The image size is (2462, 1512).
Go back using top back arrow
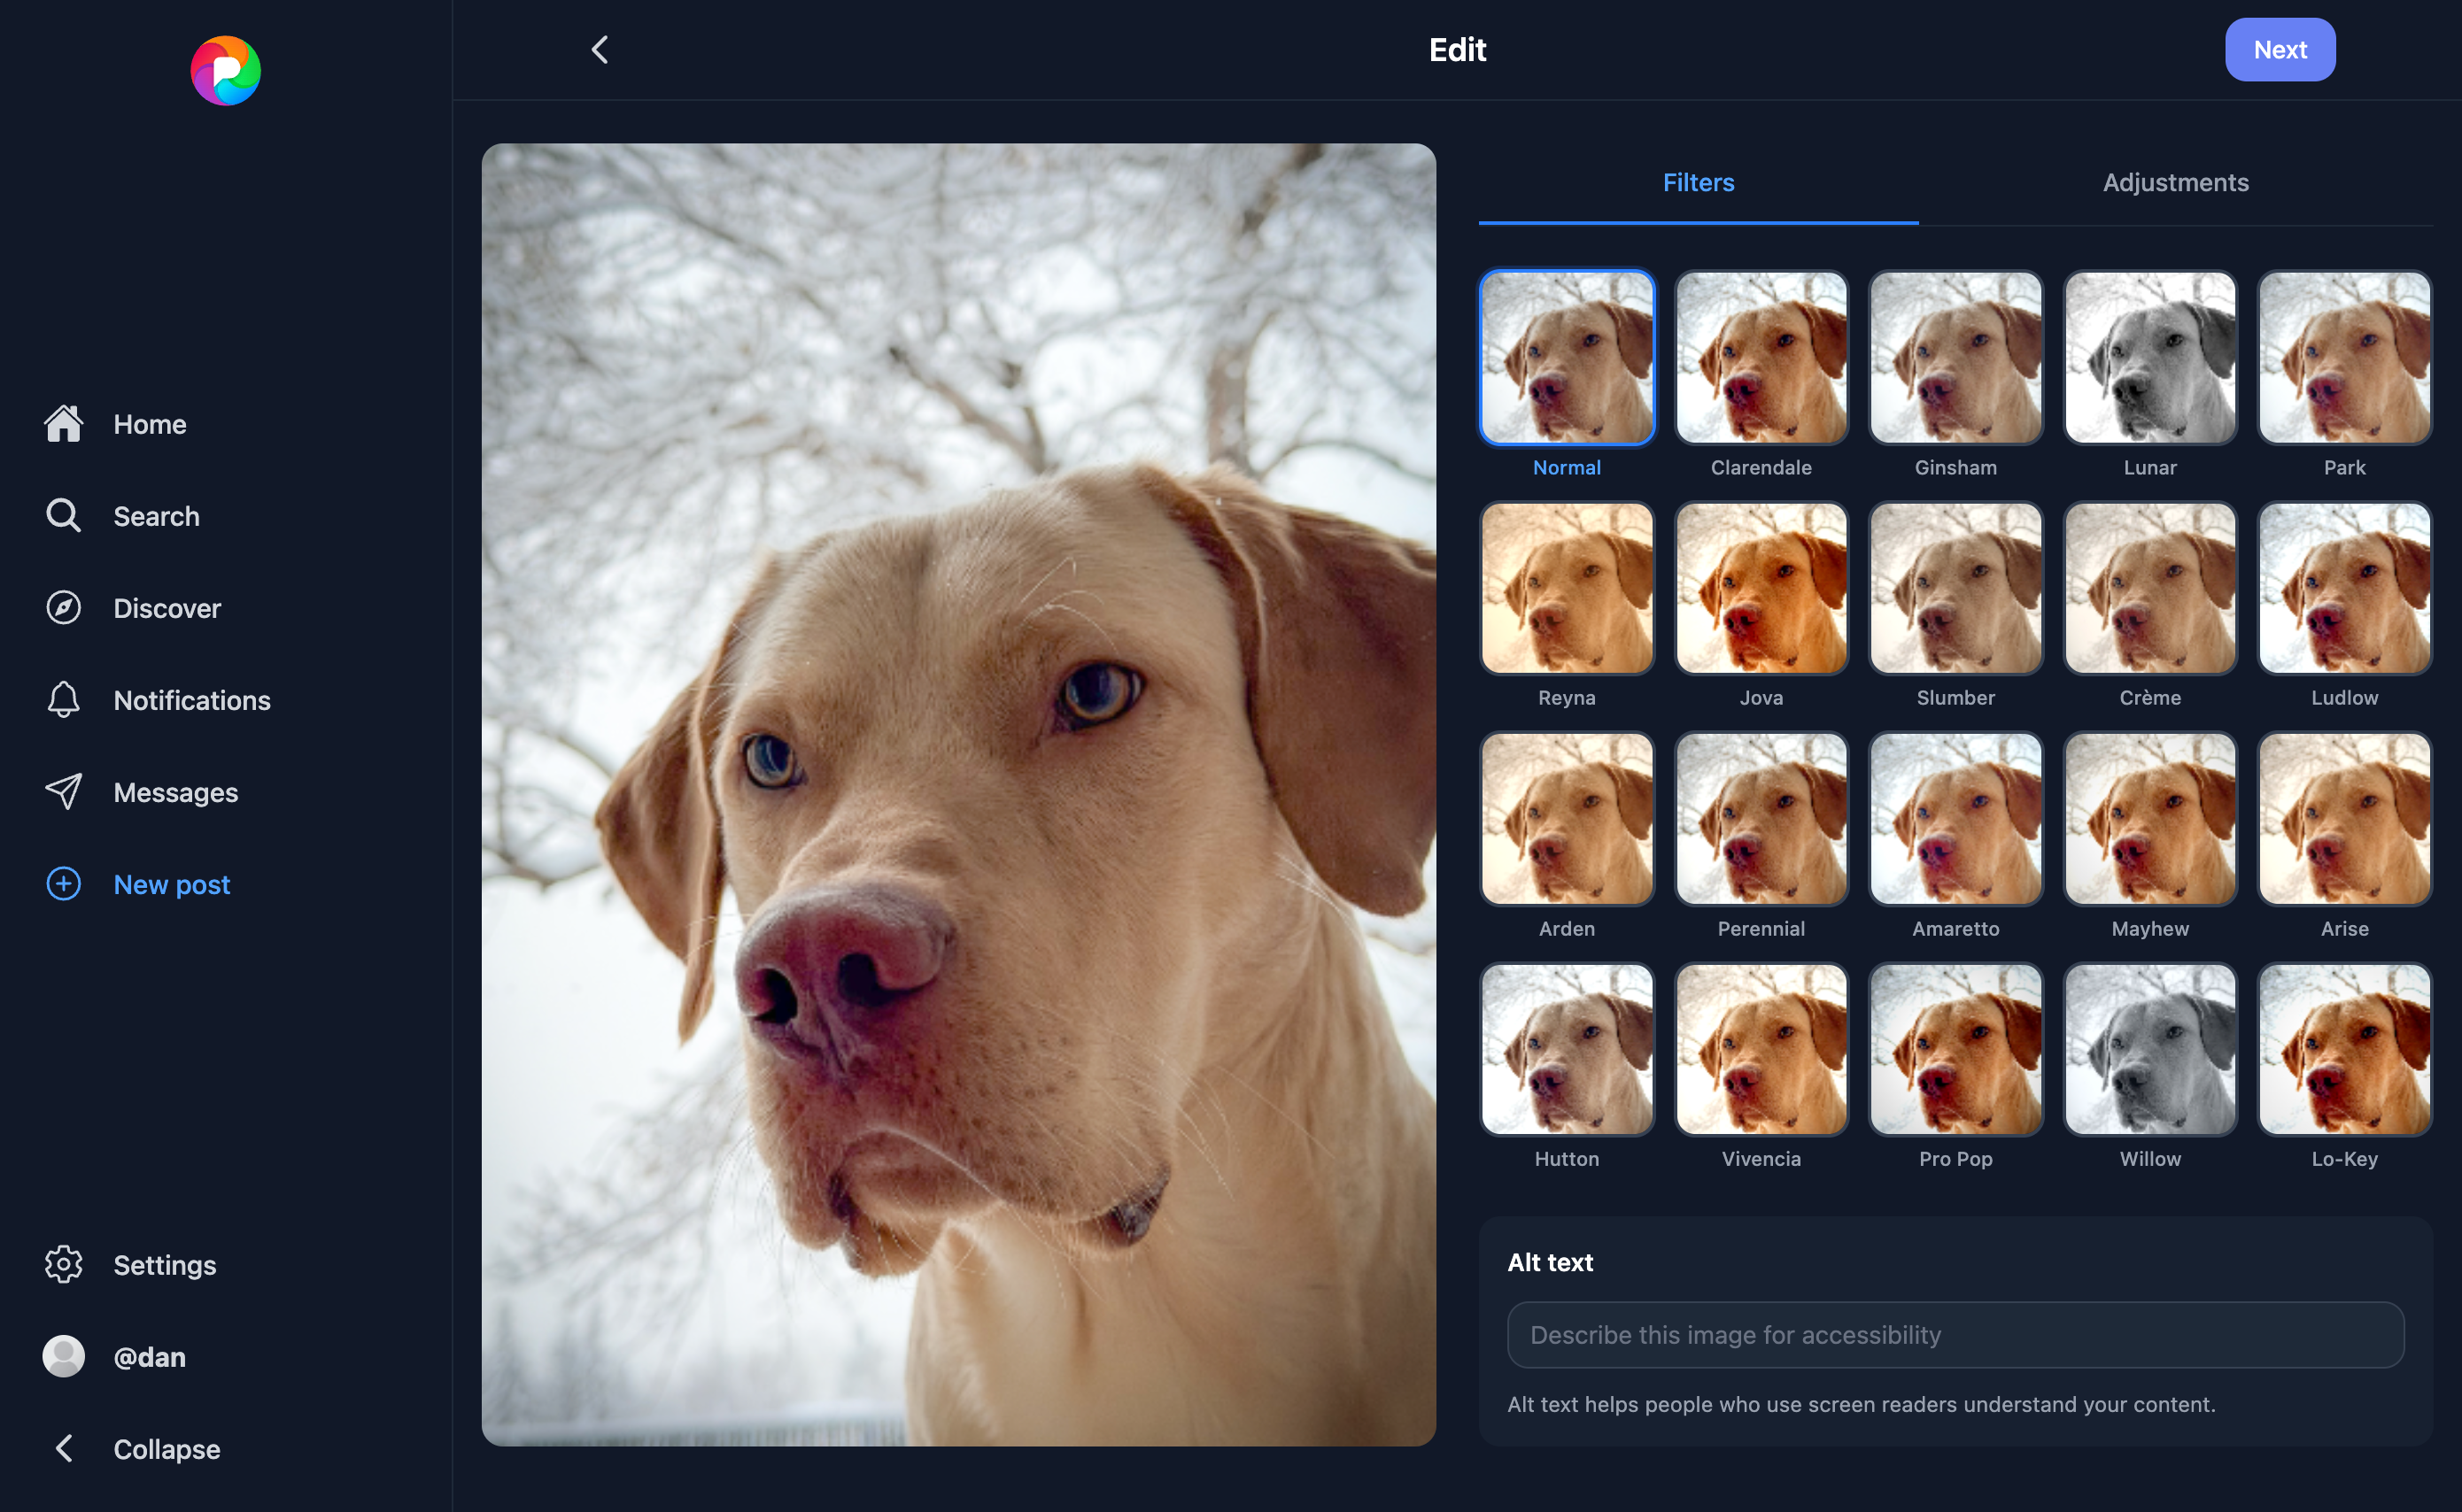click(x=600, y=50)
